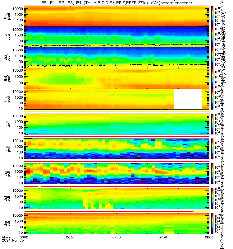Click the '0630' time axis label
The width and height of the screenshot is (233, 249).
tap(70, 237)
